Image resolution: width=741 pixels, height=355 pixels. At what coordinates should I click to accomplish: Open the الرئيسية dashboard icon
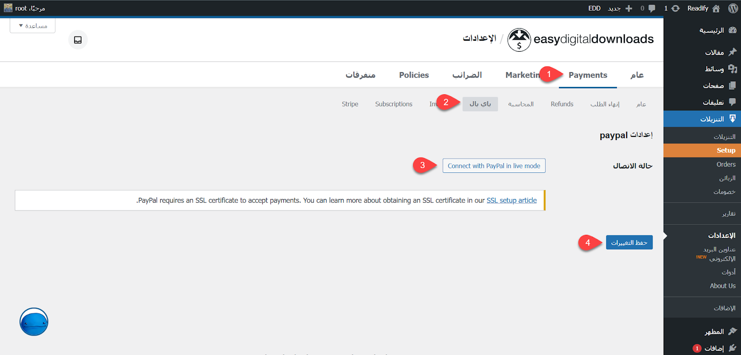(733, 30)
